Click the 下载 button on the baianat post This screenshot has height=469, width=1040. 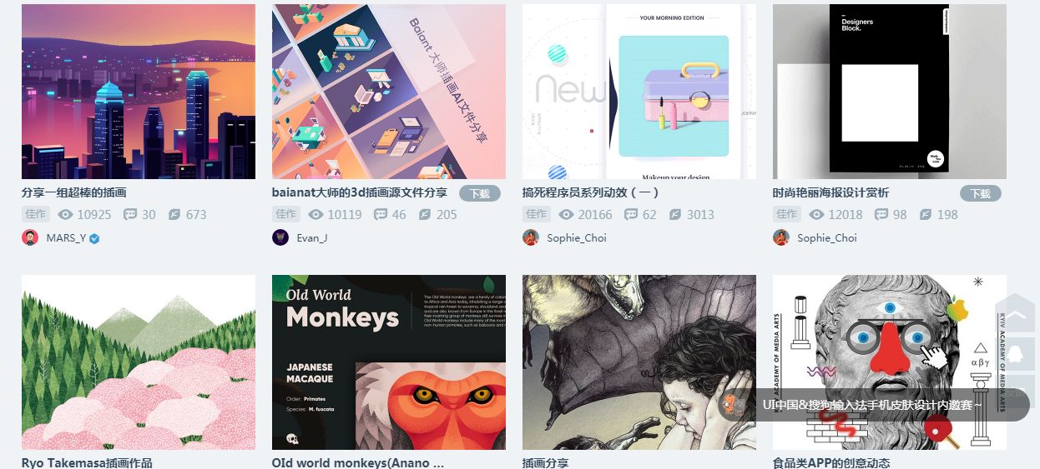click(x=479, y=193)
